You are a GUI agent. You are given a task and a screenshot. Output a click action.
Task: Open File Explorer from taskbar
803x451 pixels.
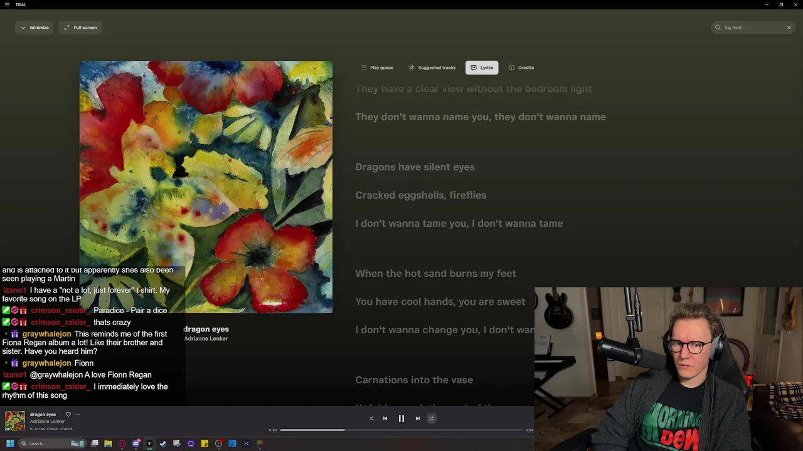[108, 443]
